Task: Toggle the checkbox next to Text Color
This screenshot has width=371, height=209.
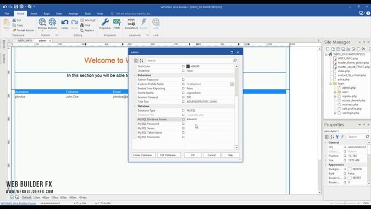Action: (x=183, y=66)
